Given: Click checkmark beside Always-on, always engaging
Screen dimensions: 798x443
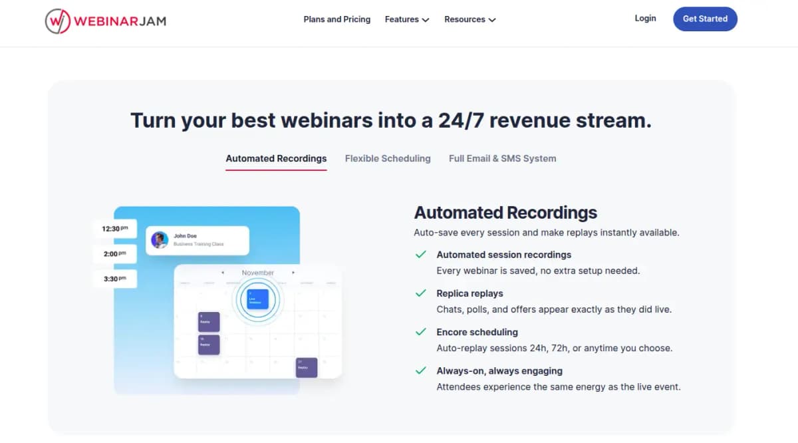Looking at the screenshot, I should 421,370.
